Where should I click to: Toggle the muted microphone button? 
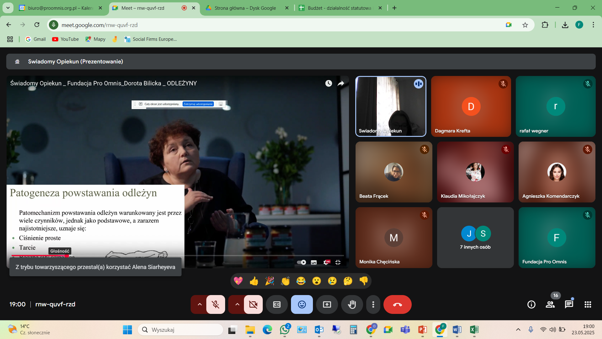tap(215, 304)
